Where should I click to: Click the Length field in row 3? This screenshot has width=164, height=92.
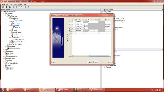point(86,26)
